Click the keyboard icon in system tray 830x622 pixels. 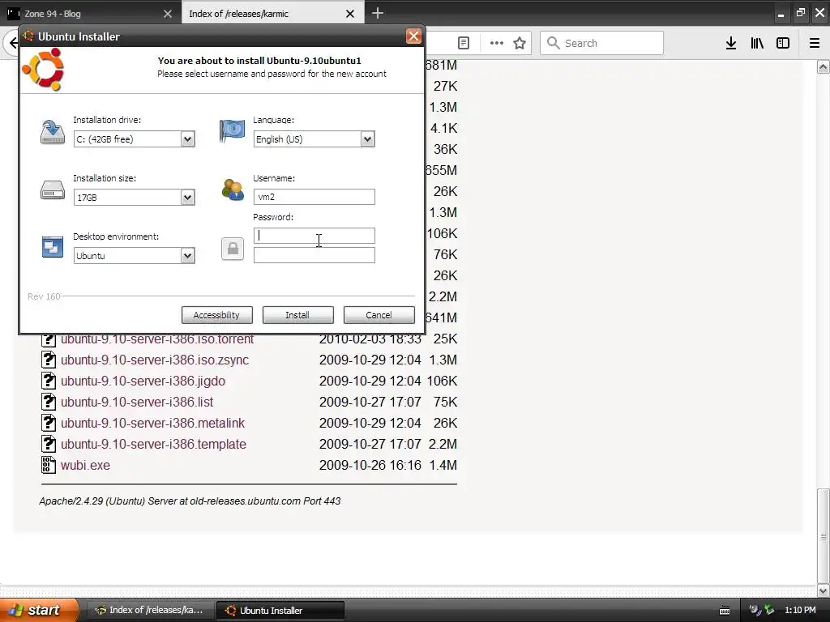point(725,611)
